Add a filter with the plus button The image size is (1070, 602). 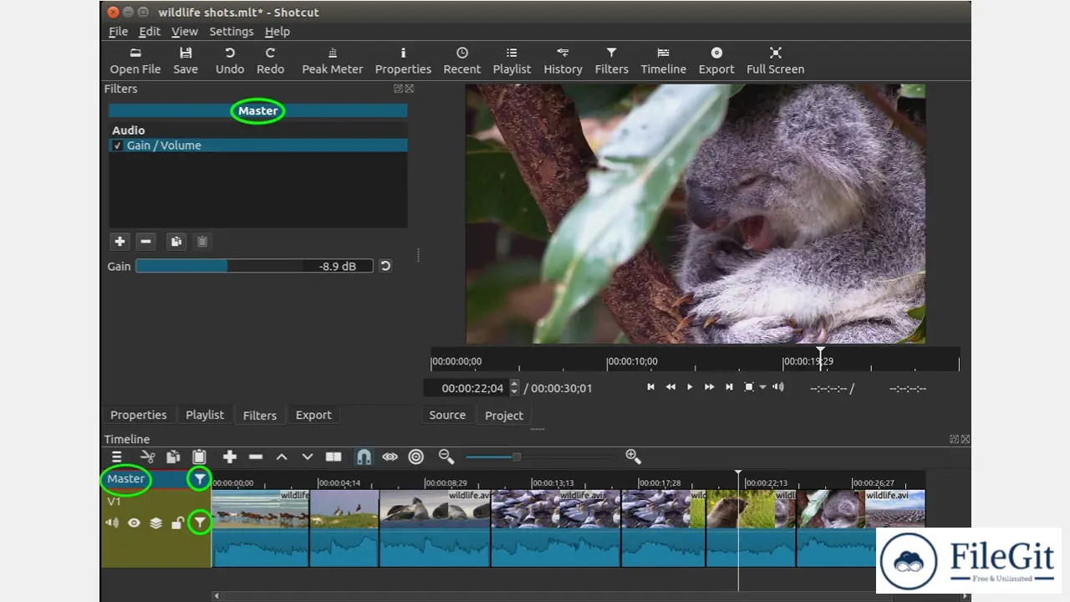[x=120, y=242]
